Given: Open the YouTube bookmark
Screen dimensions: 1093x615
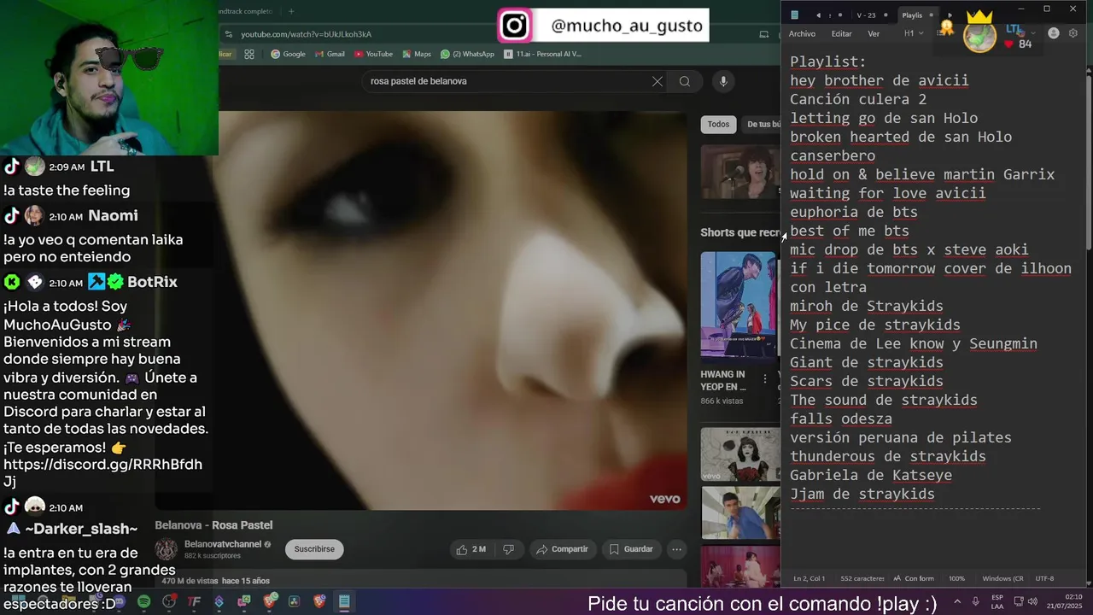Looking at the screenshot, I should 373,54.
